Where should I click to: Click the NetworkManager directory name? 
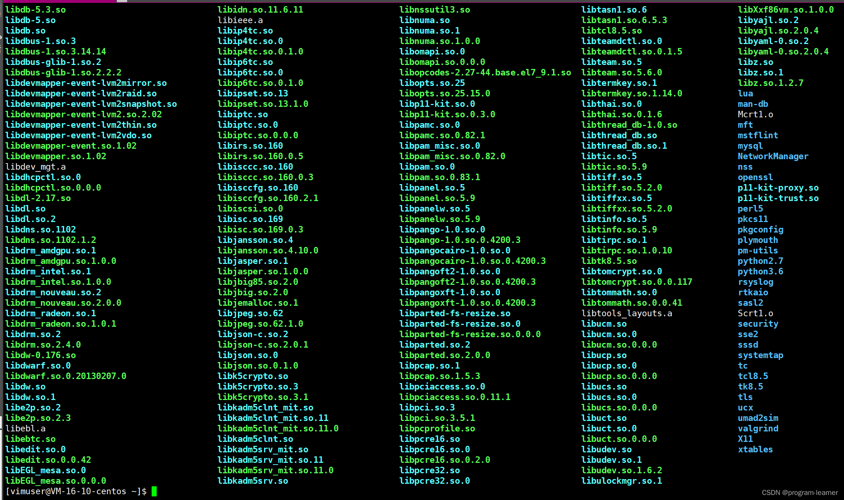pos(773,156)
